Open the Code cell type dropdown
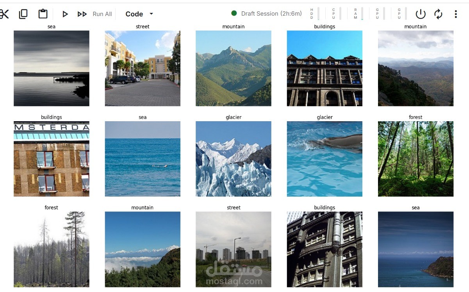Image resolution: width=469 pixels, height=292 pixels. [139, 14]
